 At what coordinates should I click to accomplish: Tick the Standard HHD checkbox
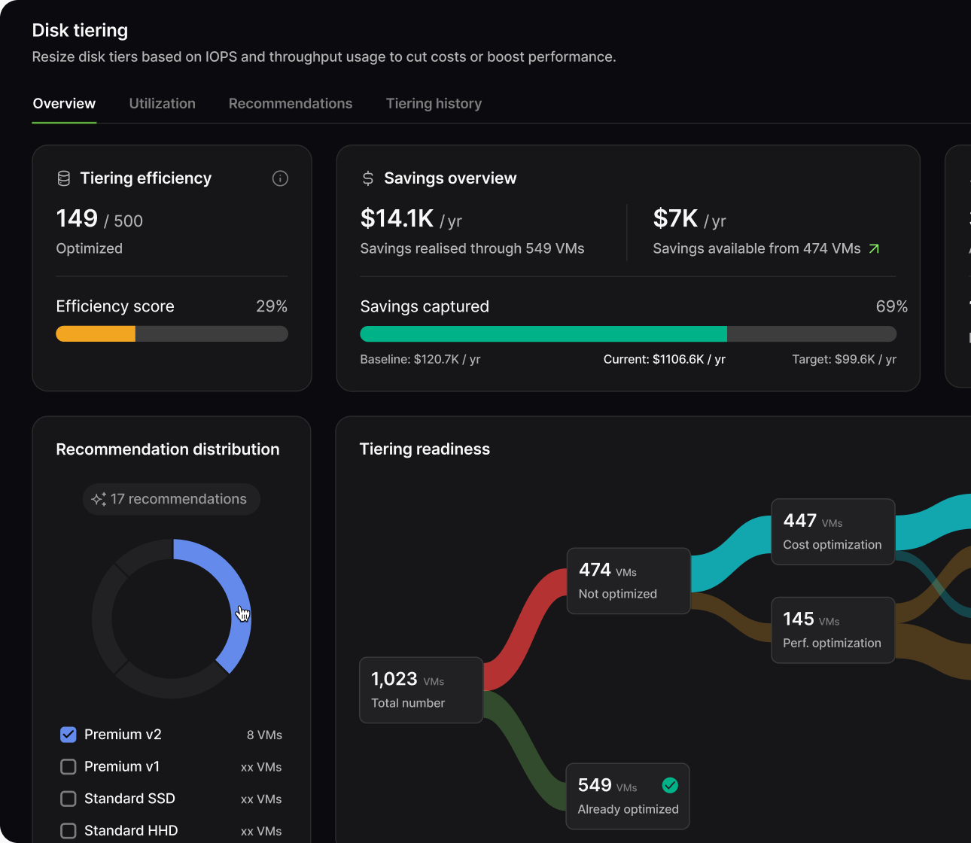[x=68, y=831]
